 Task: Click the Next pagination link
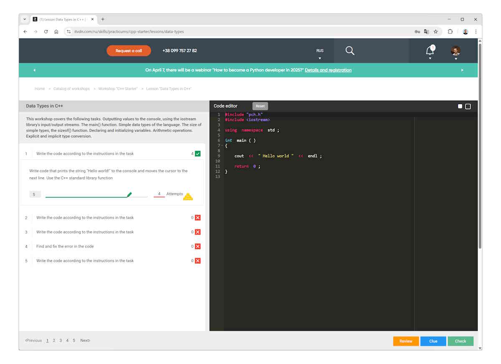pyautogui.click(x=85, y=341)
